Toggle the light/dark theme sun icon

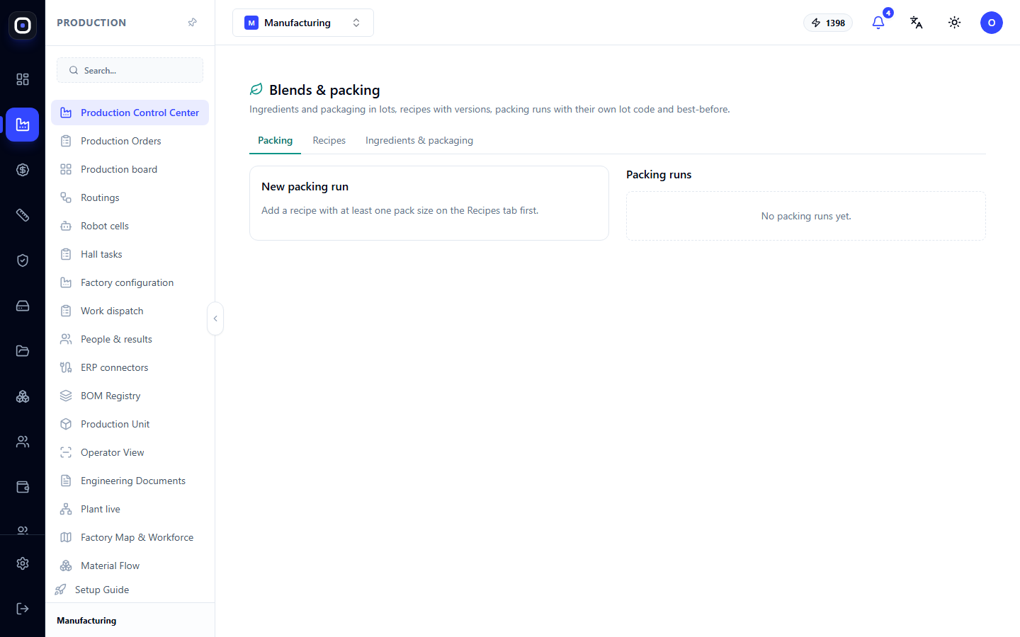click(955, 23)
